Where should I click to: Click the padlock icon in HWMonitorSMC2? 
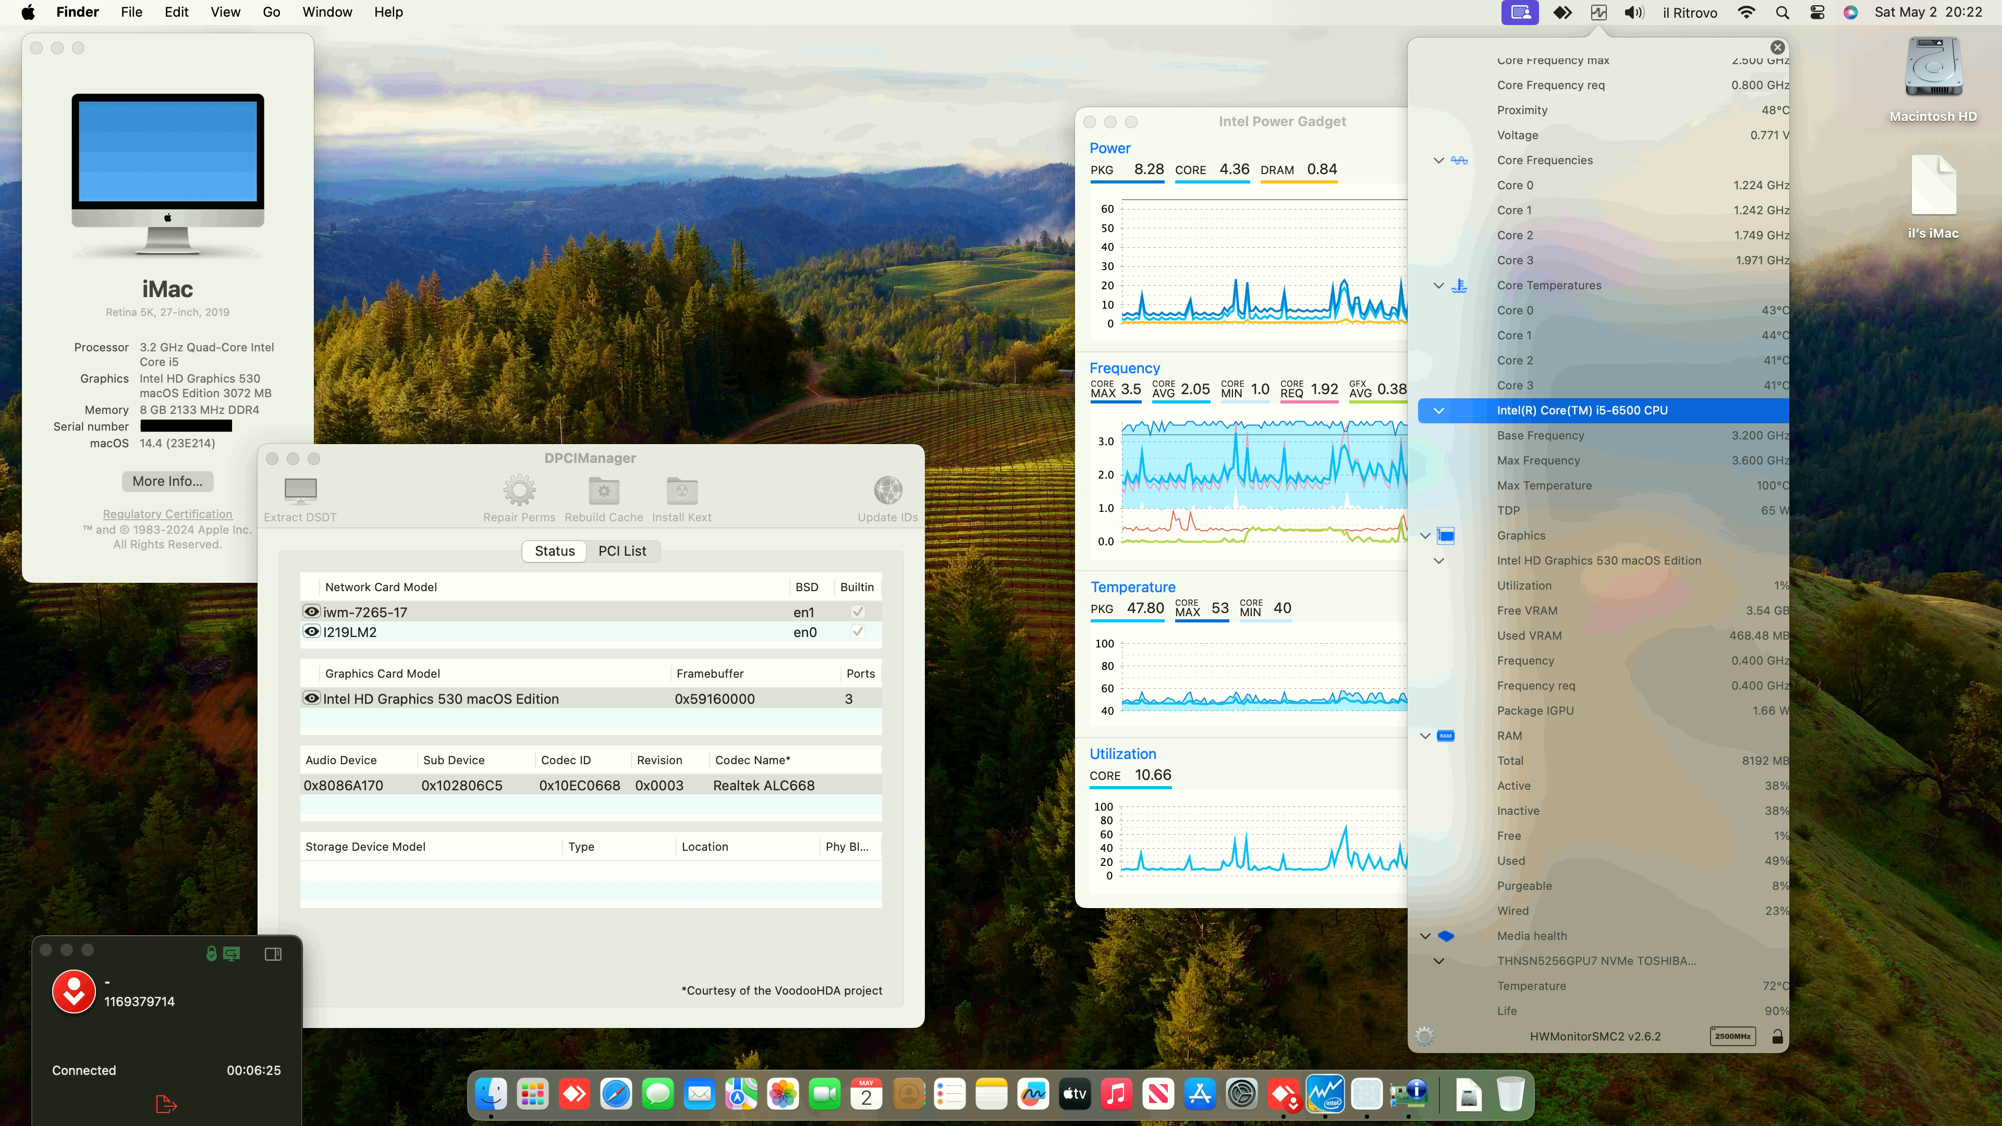(x=1777, y=1036)
